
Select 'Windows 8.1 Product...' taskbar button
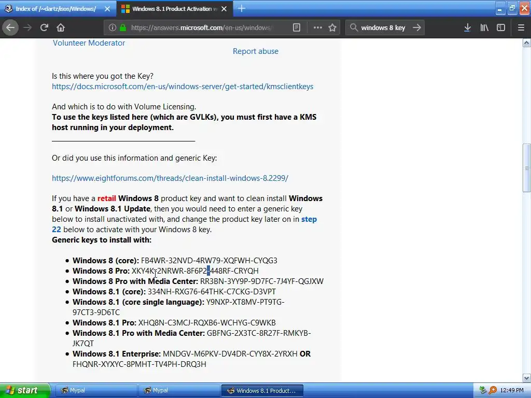tap(262, 391)
